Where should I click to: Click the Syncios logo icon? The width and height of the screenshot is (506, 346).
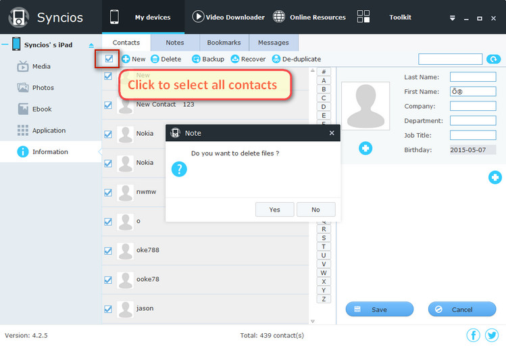point(19,18)
